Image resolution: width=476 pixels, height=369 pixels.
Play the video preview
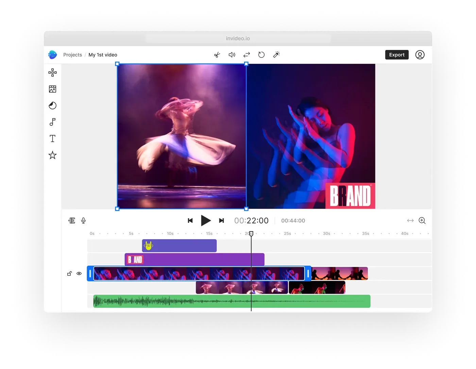click(206, 221)
